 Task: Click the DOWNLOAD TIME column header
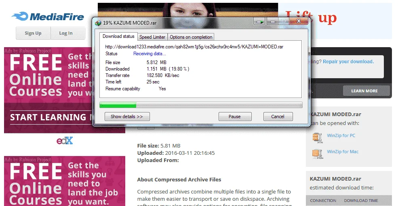coord(361,200)
